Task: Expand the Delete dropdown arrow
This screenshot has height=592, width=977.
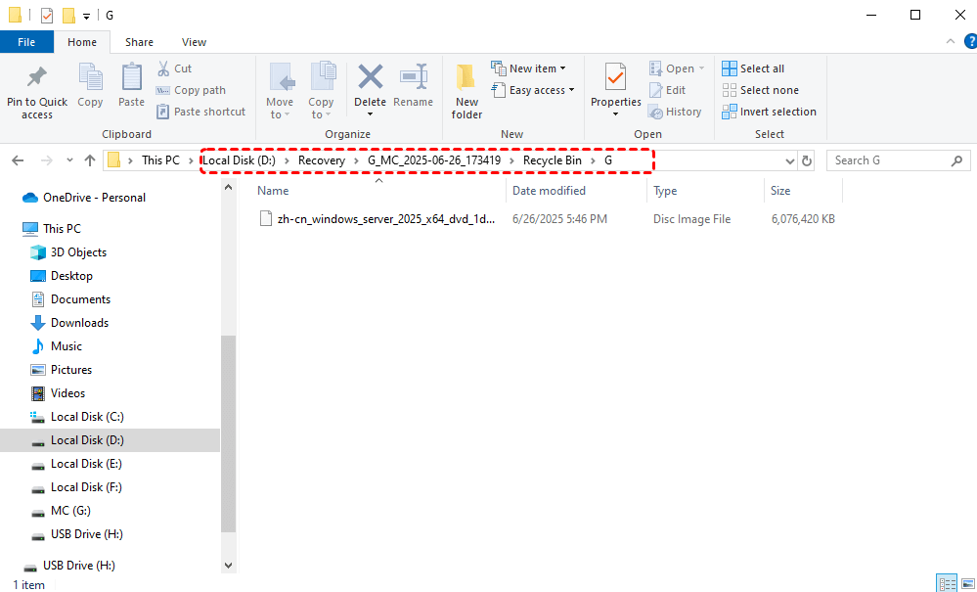Action: coord(370,114)
